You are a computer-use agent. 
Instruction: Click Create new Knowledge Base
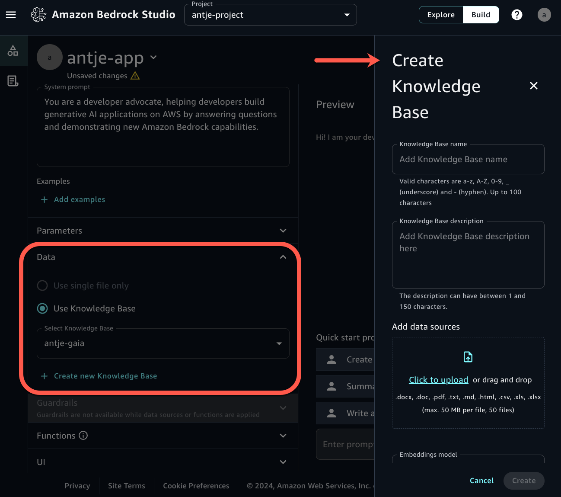pyautogui.click(x=105, y=376)
